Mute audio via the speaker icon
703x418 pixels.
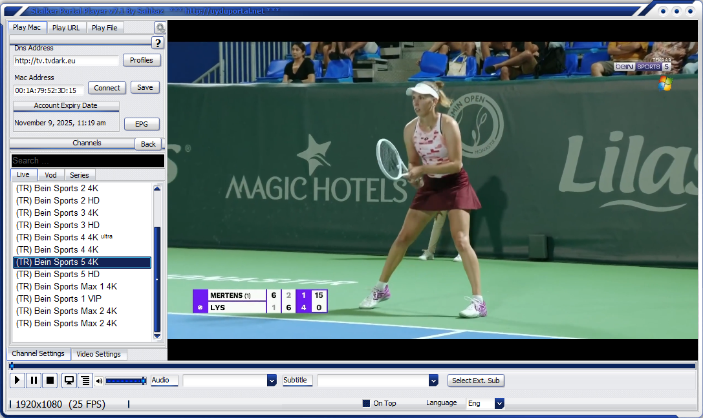point(99,381)
